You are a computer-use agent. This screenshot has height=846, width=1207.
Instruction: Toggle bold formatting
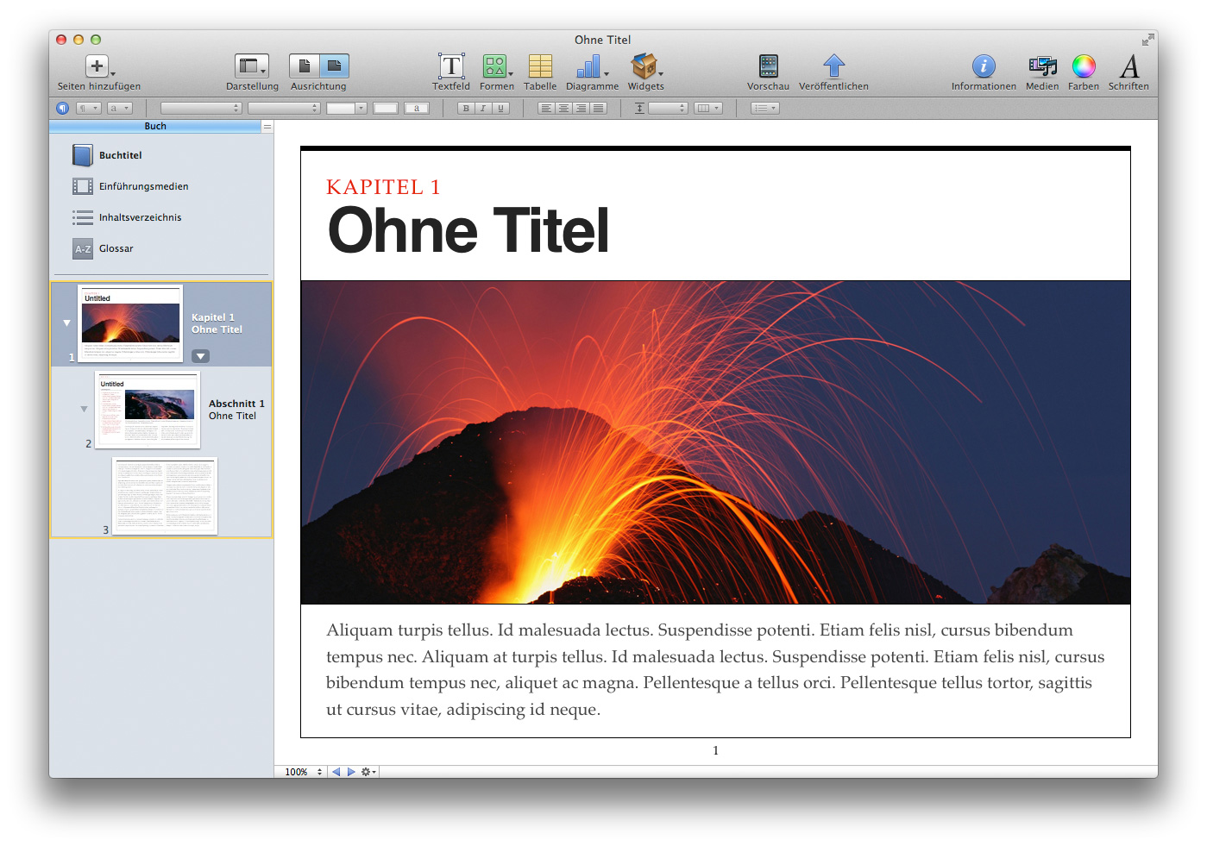pyautogui.click(x=466, y=108)
